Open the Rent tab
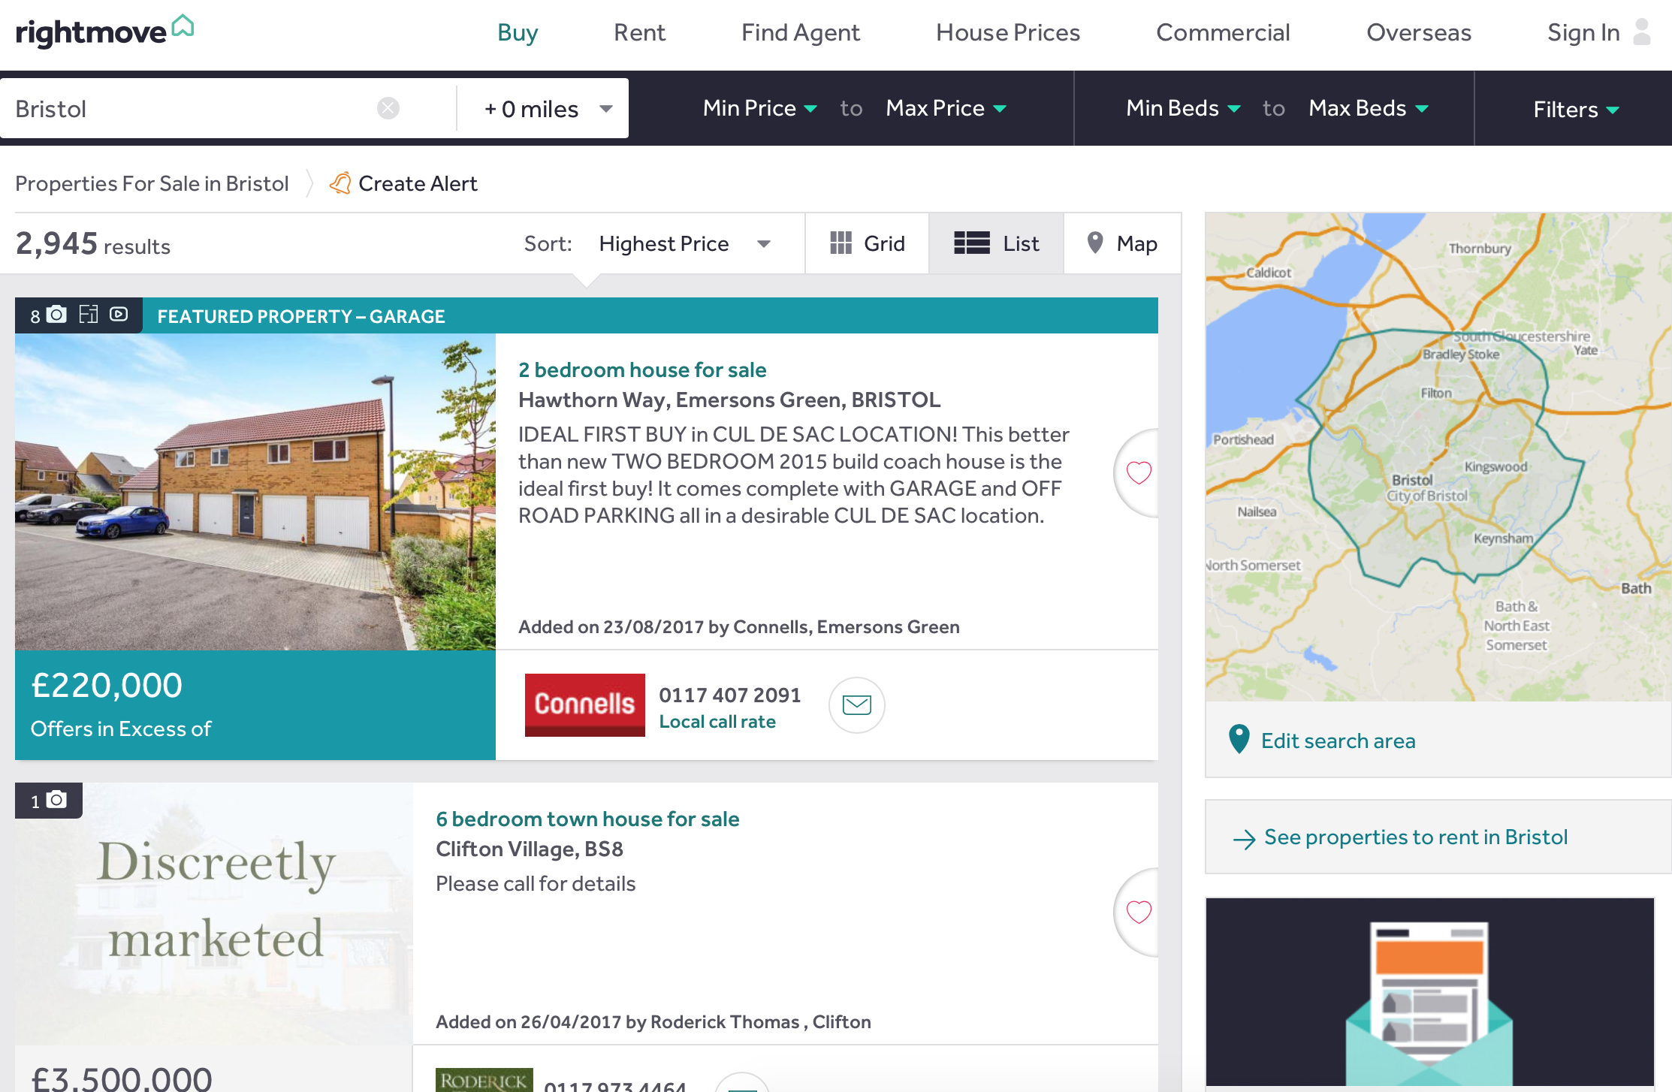This screenshot has width=1672, height=1092. pyautogui.click(x=639, y=32)
